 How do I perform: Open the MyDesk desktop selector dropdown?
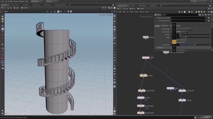coord(38,1)
